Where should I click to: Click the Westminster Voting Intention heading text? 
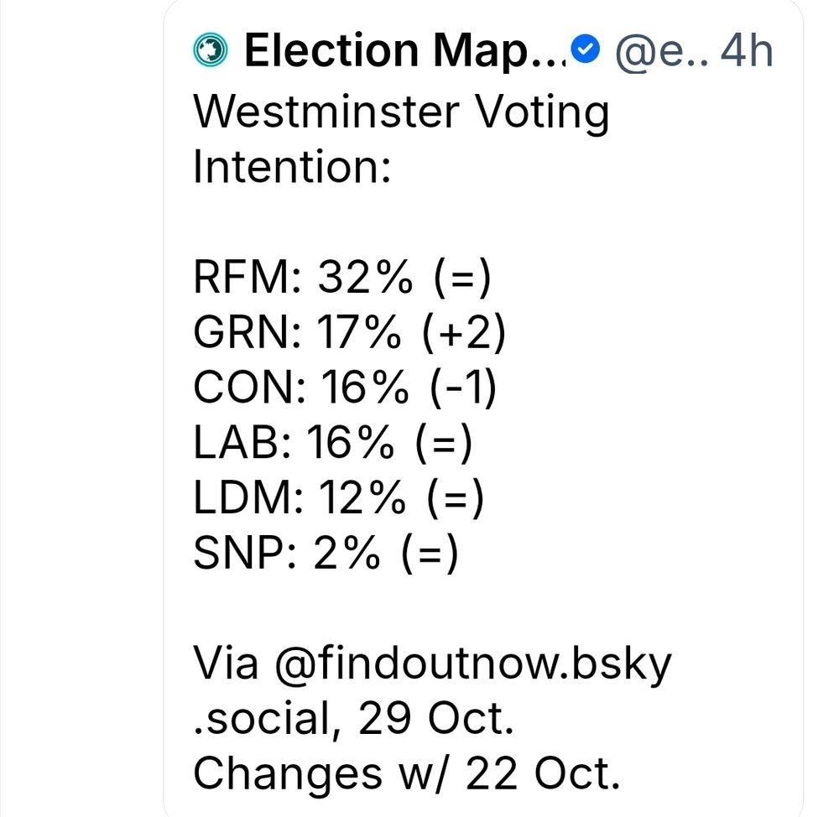401,113
